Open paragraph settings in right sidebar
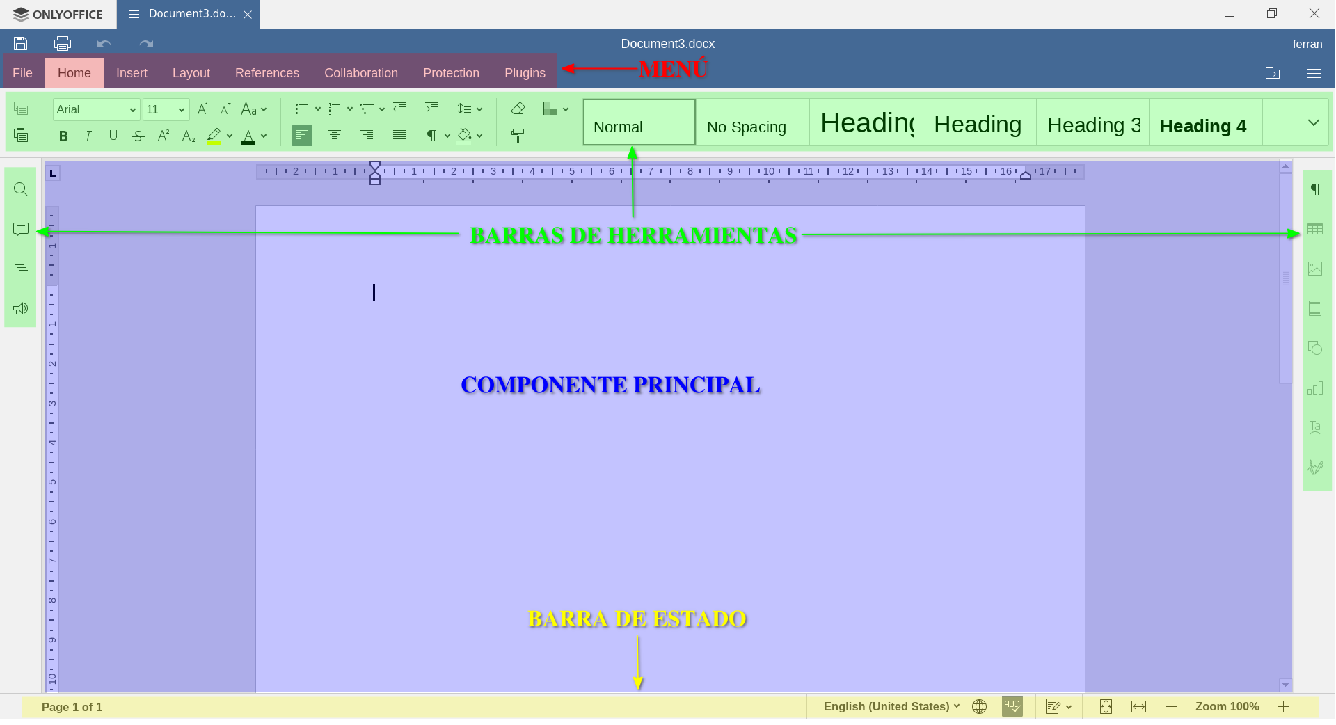 [x=1315, y=189]
